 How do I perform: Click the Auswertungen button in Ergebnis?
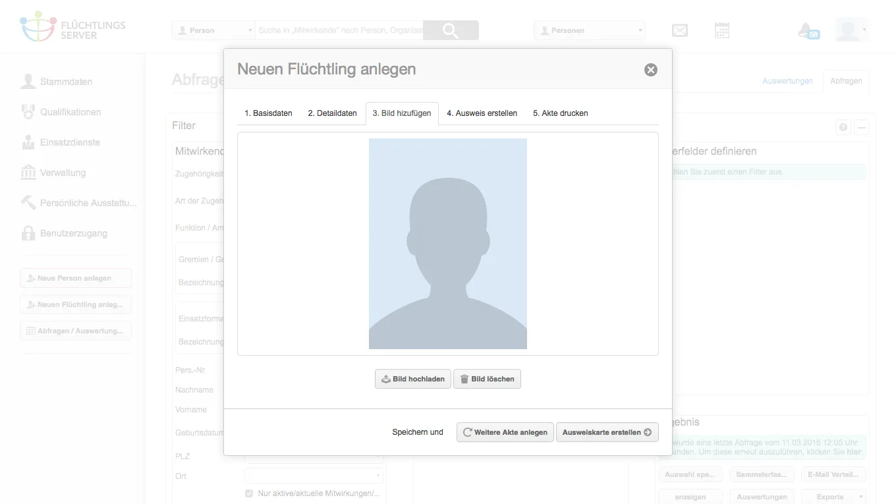pyautogui.click(x=762, y=497)
